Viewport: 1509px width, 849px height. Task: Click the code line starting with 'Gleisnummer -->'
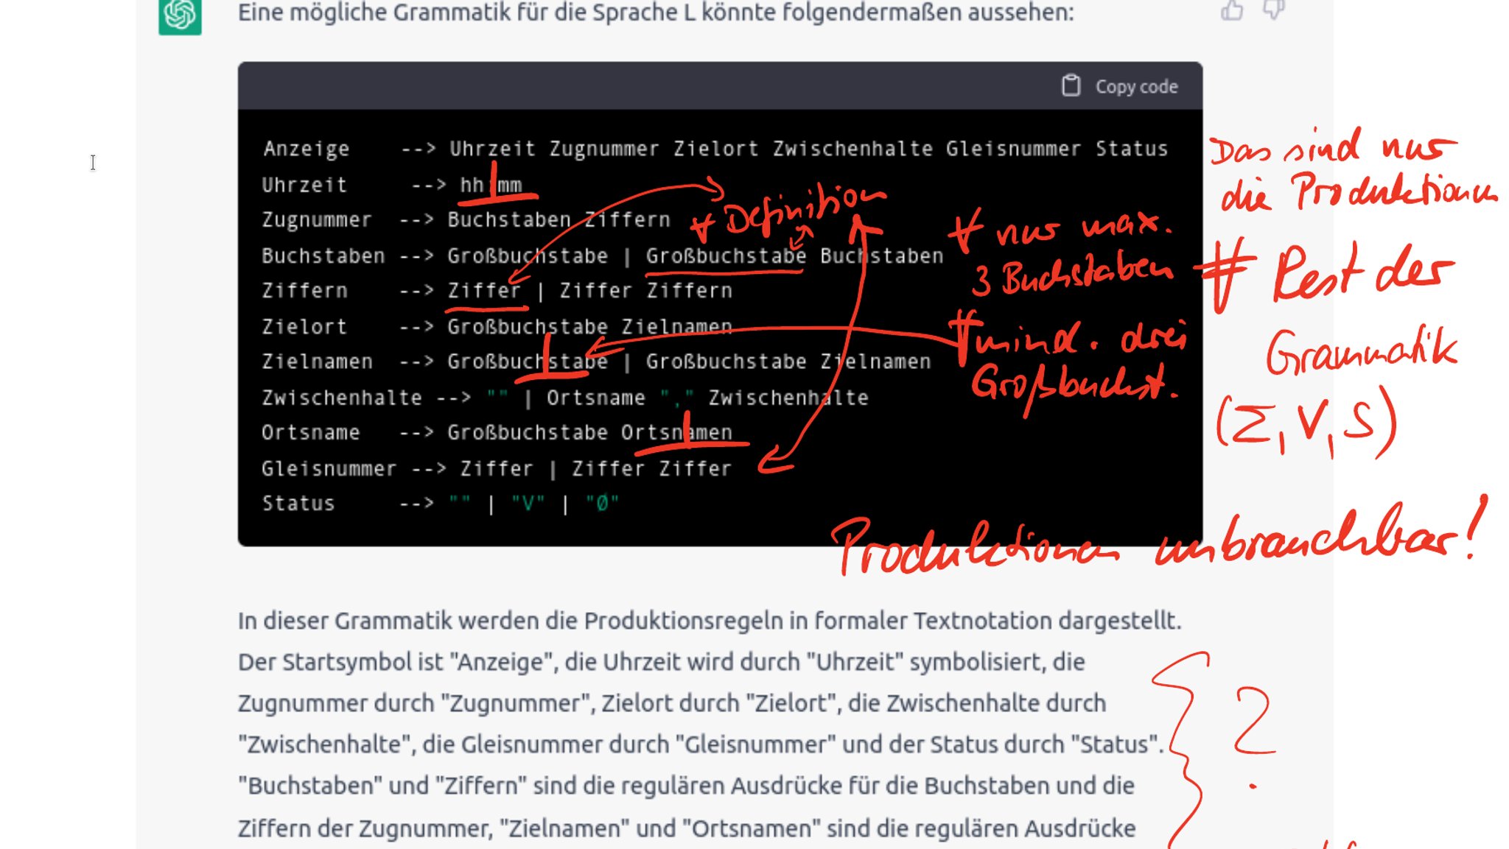(497, 468)
